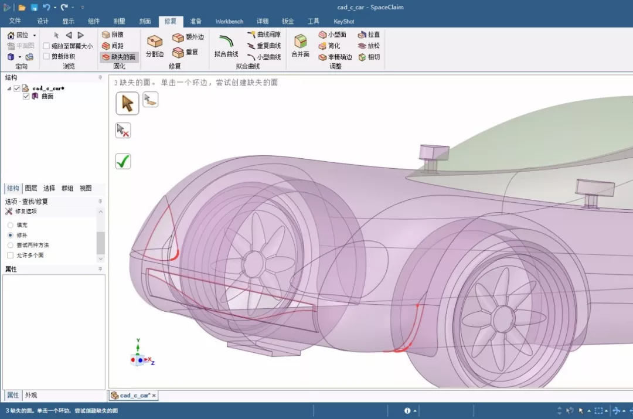The height and width of the screenshot is (419, 633).
Task: Click the 额外边 (Extra Edges) tool
Action: (x=188, y=37)
